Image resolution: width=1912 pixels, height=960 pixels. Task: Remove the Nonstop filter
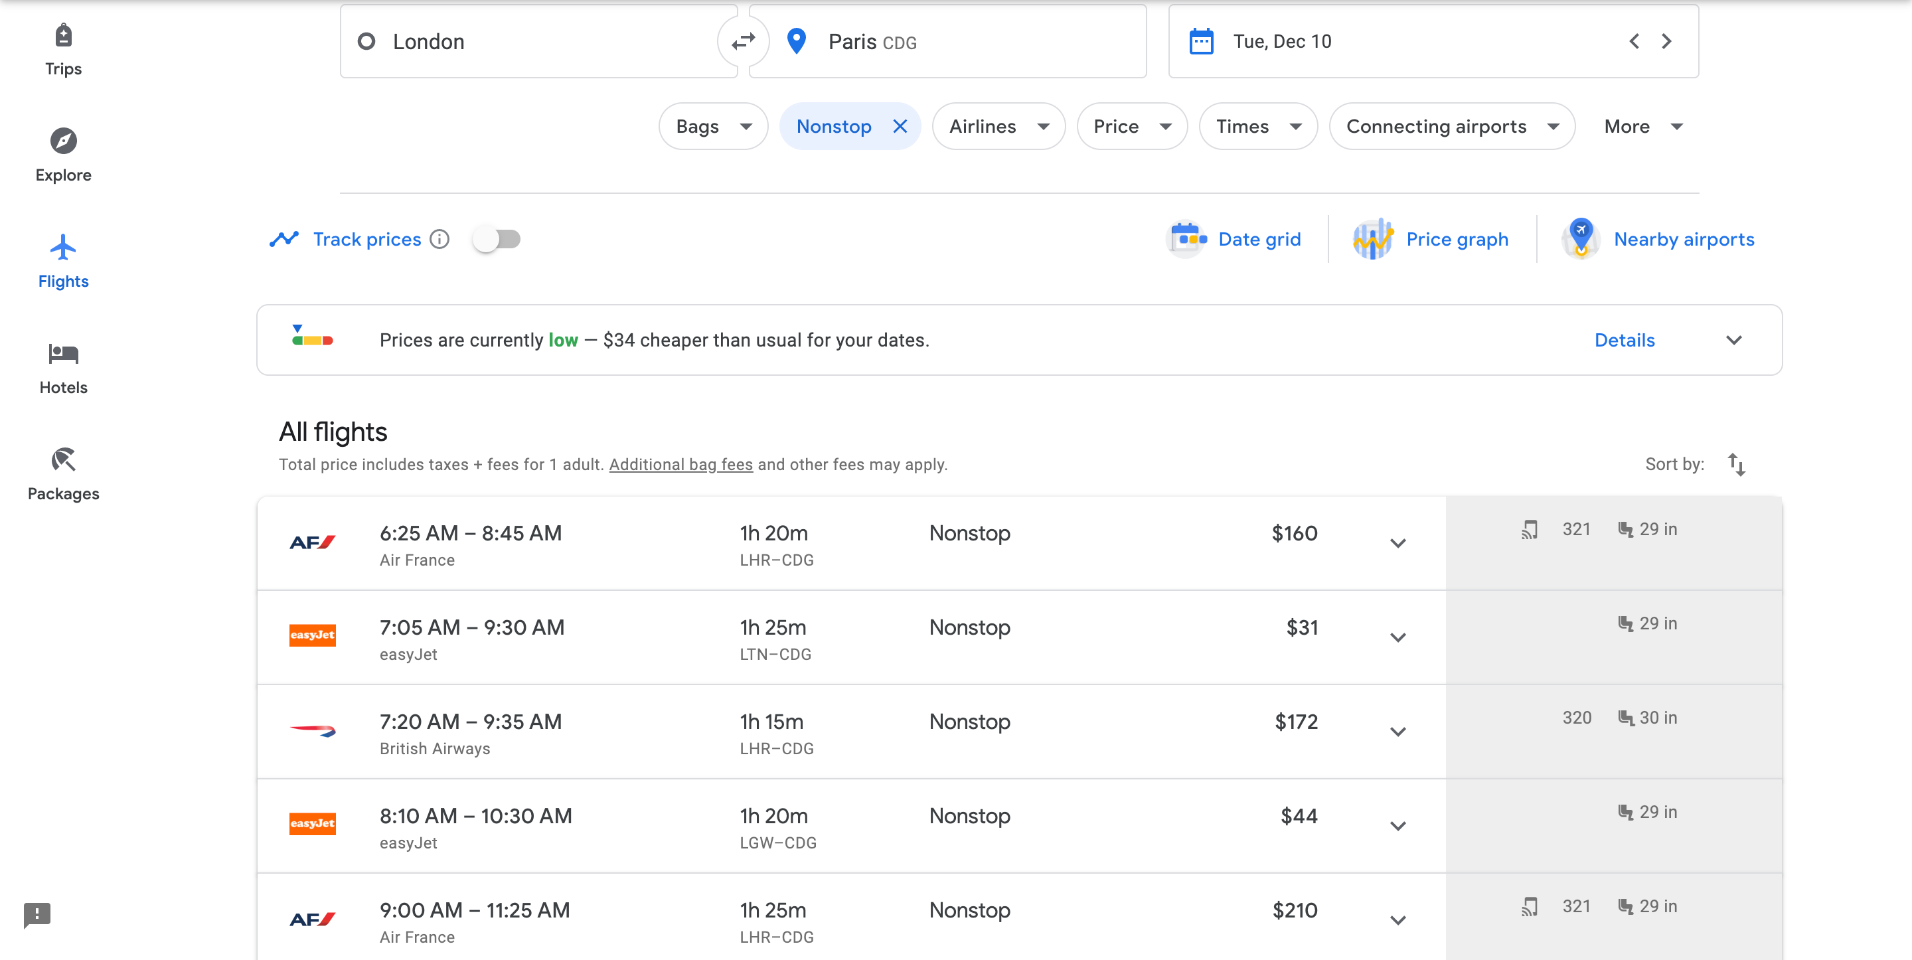click(x=900, y=126)
